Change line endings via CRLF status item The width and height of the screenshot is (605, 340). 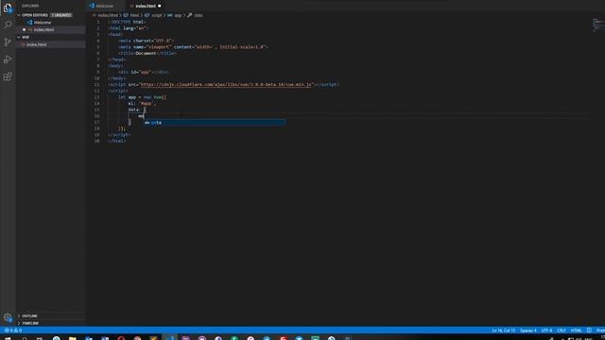[x=562, y=331]
